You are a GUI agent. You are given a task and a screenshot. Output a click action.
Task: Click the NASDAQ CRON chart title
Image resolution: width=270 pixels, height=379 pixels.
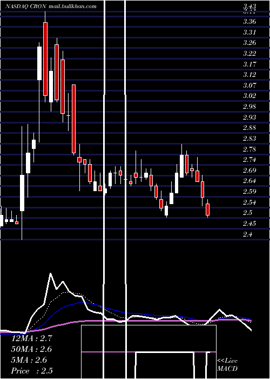[51, 6]
